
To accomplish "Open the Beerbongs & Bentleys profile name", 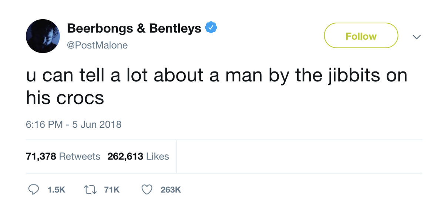I will 134,28.
